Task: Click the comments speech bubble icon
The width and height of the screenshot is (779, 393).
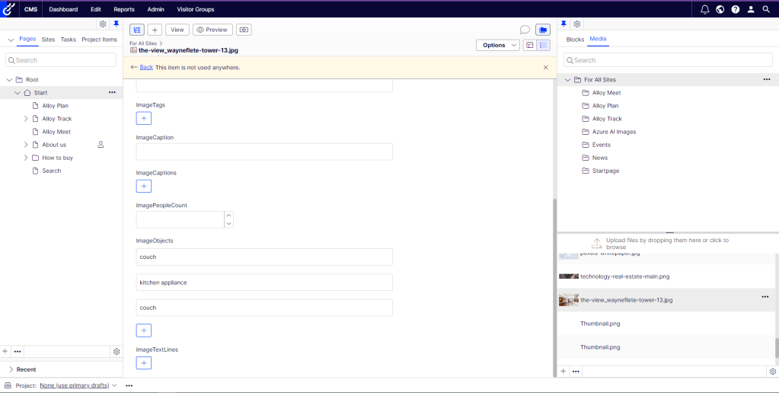Action: (525, 30)
